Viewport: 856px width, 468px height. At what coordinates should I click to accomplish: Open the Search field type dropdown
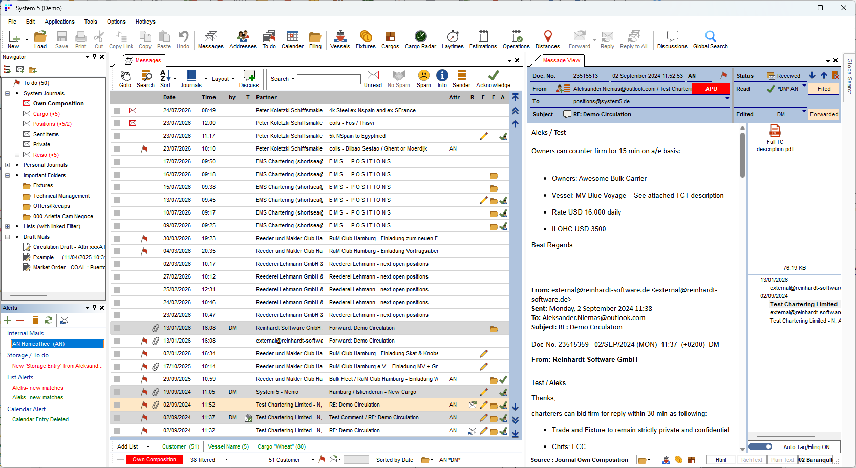click(x=283, y=79)
